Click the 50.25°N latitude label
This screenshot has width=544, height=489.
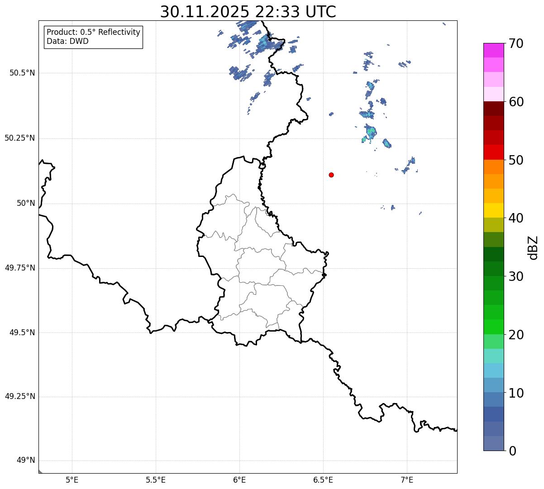[19, 138]
